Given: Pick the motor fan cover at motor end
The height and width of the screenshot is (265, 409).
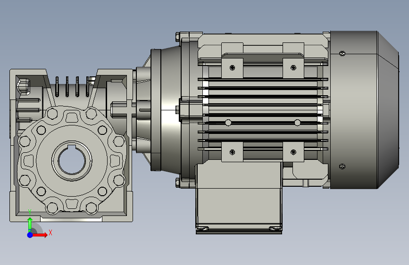Looking at the screenshot, I should [364, 110].
